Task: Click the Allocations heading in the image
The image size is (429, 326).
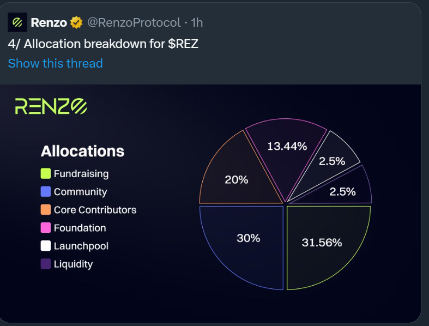Action: point(83,151)
